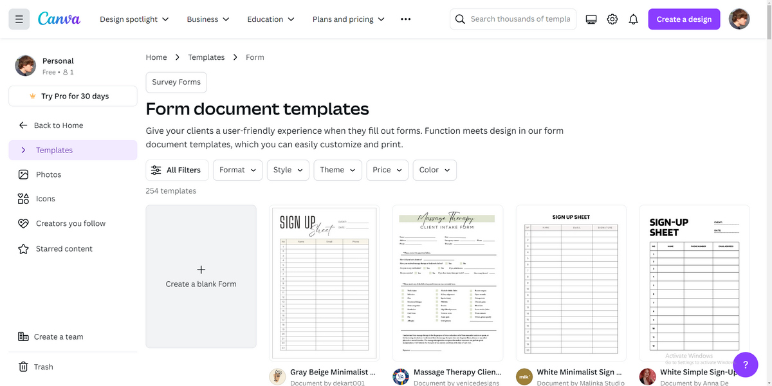Open notifications bell icon

[x=633, y=19]
